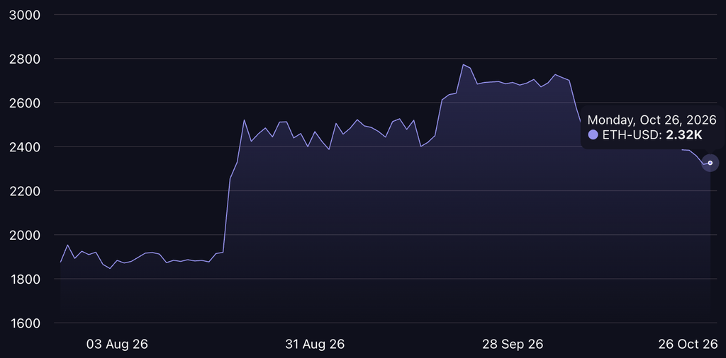Click the 1600 y-axis label
This screenshot has height=358, width=726.
(25, 323)
